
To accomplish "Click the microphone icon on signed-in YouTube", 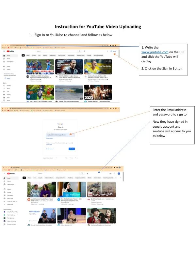I will [87, 174].
